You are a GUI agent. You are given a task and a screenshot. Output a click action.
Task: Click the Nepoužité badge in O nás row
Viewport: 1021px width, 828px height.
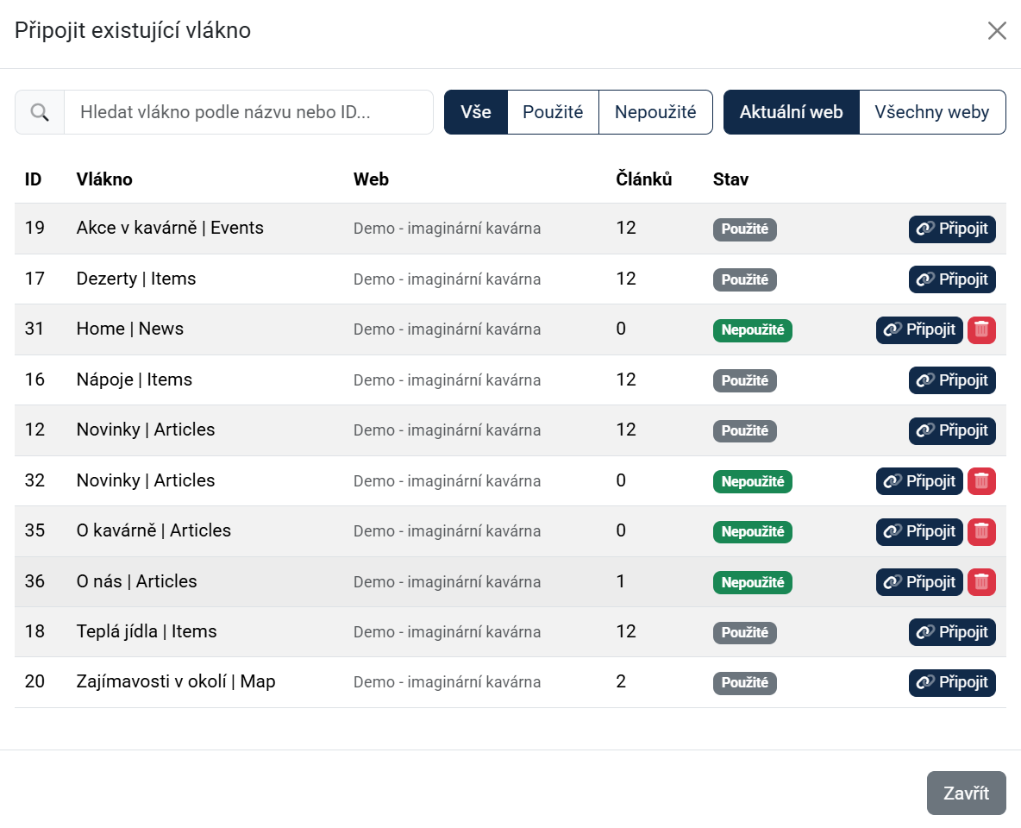[x=753, y=582]
